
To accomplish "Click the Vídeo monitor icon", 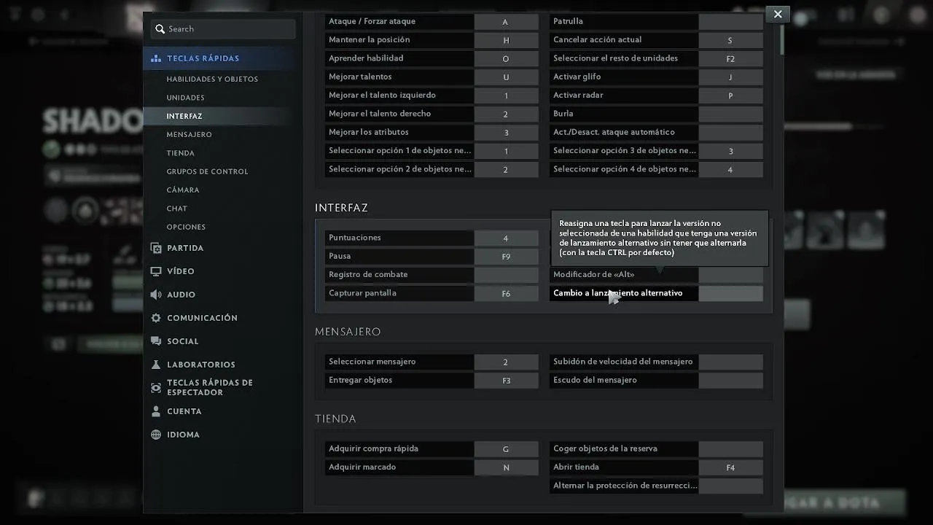I will tap(156, 271).
